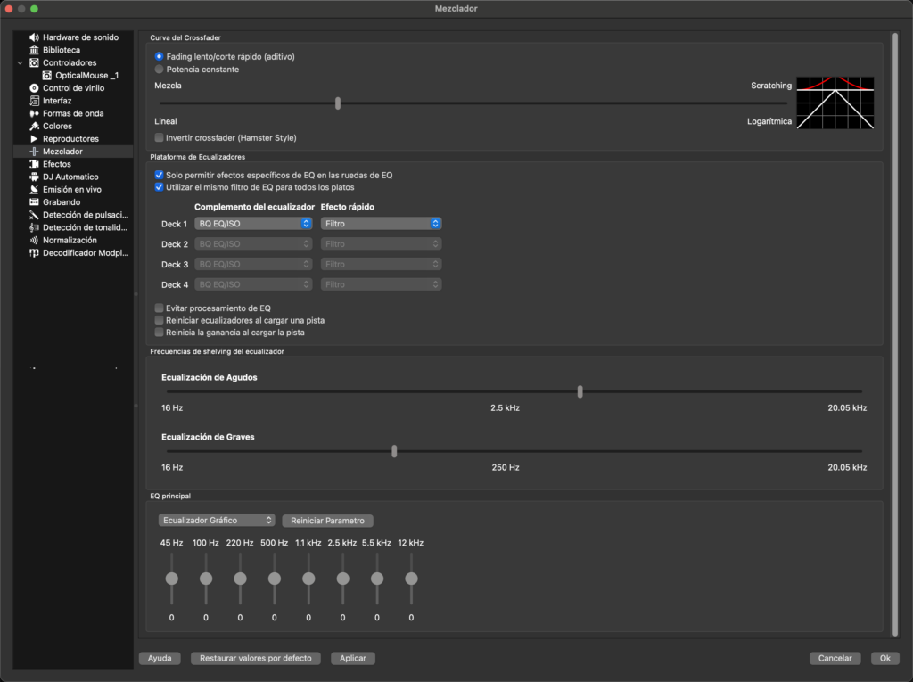Click the 1.1 kHz EQ band slider
The image size is (913, 682).
click(308, 579)
